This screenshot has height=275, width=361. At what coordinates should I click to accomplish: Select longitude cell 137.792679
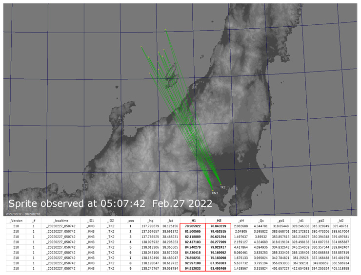point(150,226)
